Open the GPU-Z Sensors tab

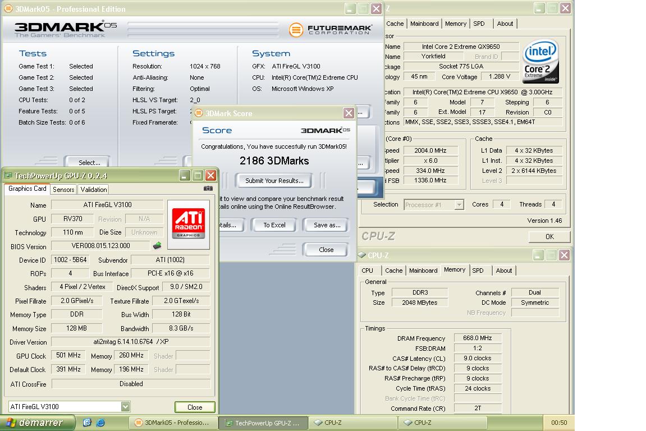coord(63,189)
